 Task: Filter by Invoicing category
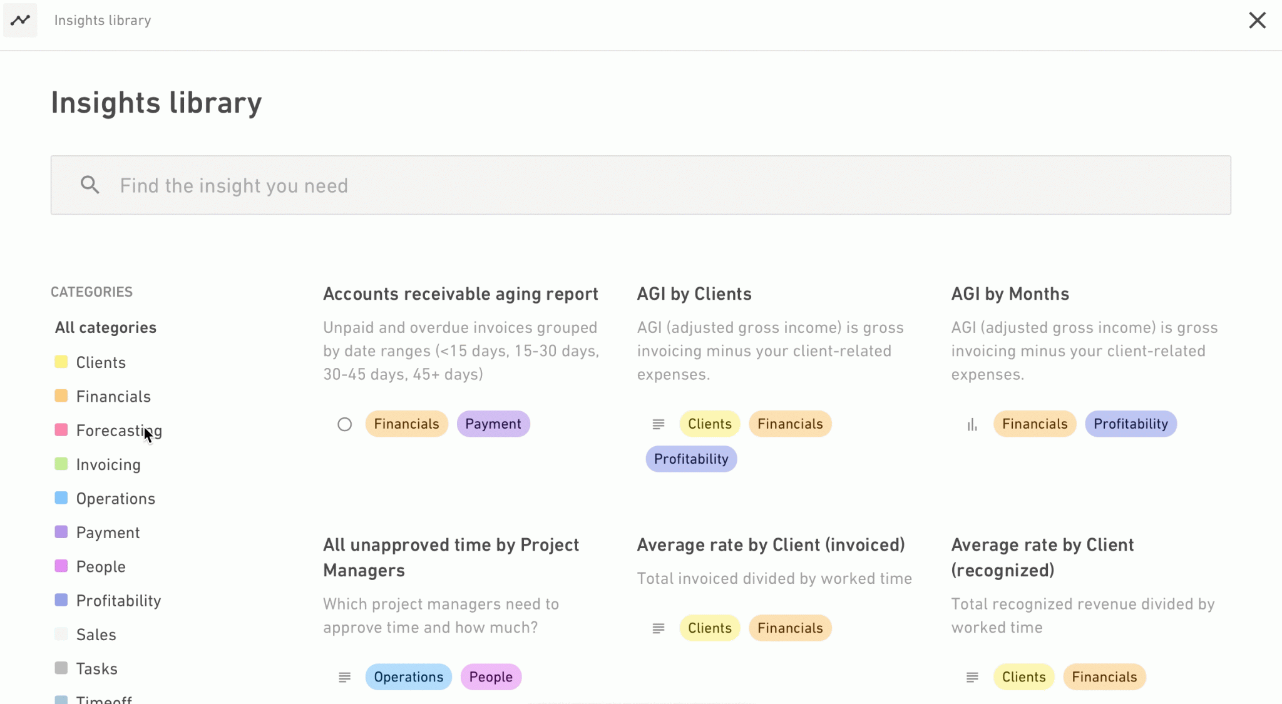(108, 464)
